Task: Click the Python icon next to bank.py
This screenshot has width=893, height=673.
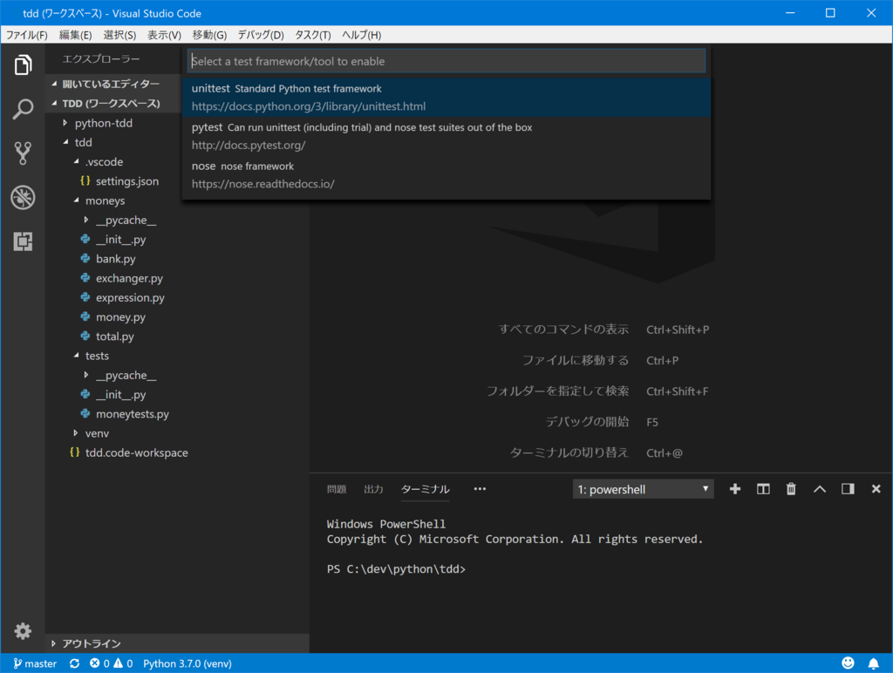Action: coord(85,259)
